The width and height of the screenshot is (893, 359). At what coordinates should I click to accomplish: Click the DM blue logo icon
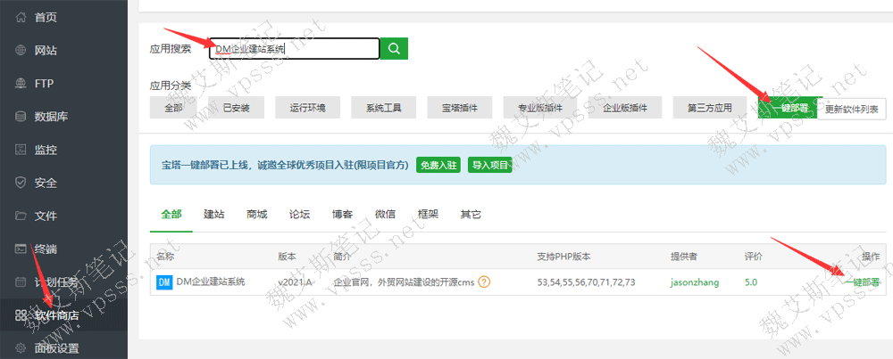[164, 281]
